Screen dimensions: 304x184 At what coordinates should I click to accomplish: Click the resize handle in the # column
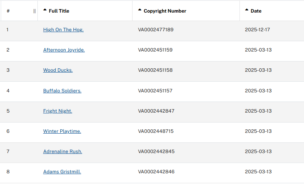pos(34,11)
